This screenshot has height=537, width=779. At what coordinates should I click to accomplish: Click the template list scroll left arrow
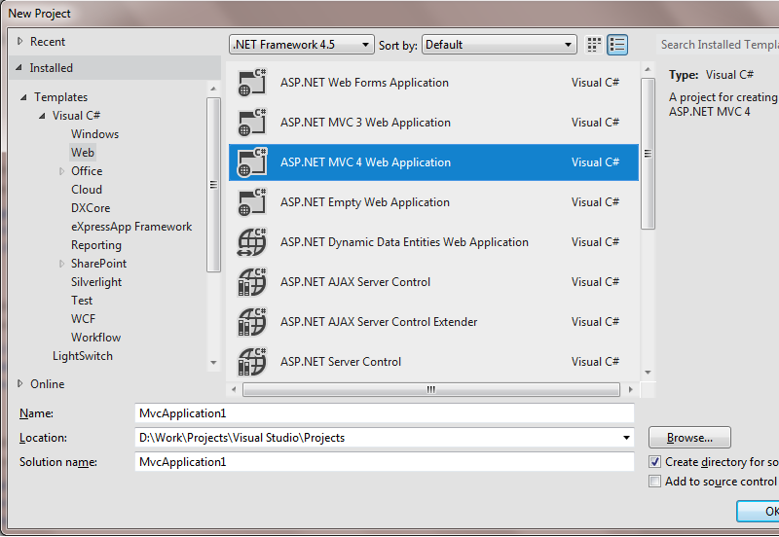[234, 389]
